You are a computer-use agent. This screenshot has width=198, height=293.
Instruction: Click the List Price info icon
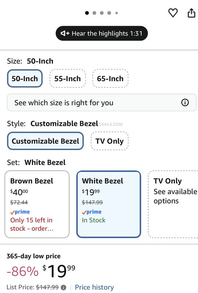[x=64, y=288]
